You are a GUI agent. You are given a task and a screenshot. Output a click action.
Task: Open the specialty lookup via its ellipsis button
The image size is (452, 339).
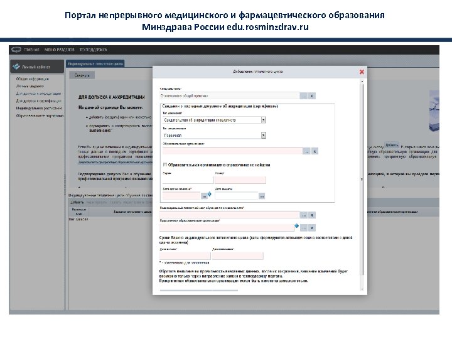(304, 96)
